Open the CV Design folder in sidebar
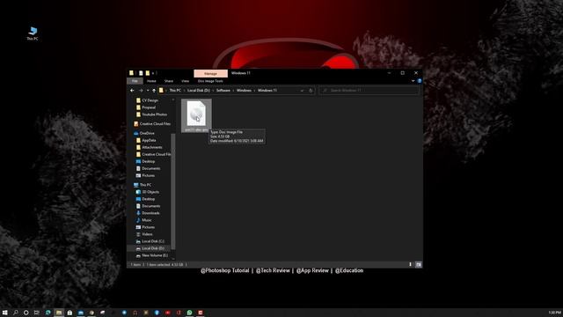 click(150, 100)
